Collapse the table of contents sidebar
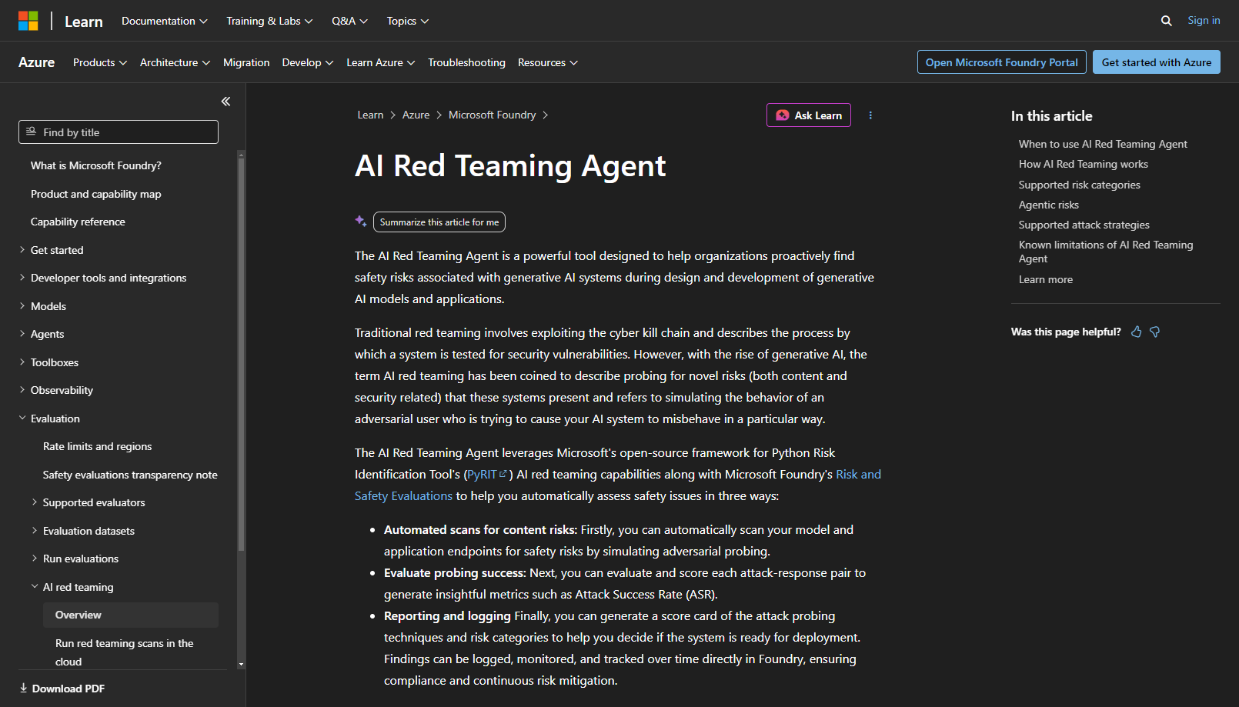This screenshot has height=707, width=1239. [x=225, y=102]
